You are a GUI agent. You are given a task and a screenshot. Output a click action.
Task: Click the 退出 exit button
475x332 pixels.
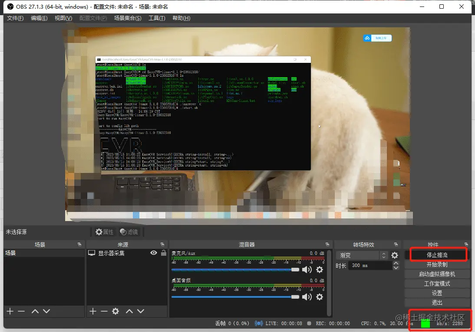(x=437, y=303)
